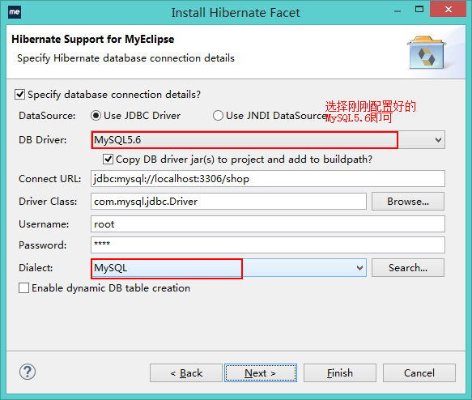Click the 'DataSource:' label text
Screen dimensions: 472x400
point(47,116)
